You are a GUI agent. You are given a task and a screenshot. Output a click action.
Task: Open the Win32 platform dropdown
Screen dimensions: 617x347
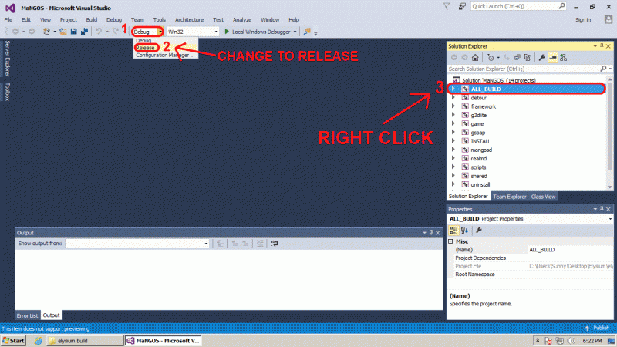[x=216, y=32]
